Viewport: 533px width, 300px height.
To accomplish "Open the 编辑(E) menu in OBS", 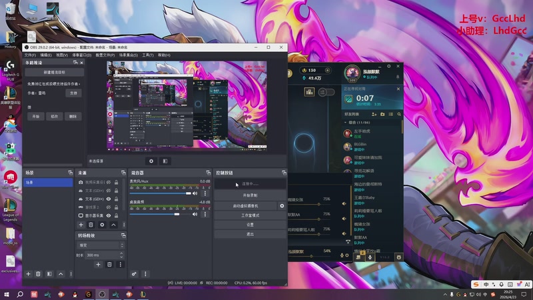I will [x=46, y=55].
